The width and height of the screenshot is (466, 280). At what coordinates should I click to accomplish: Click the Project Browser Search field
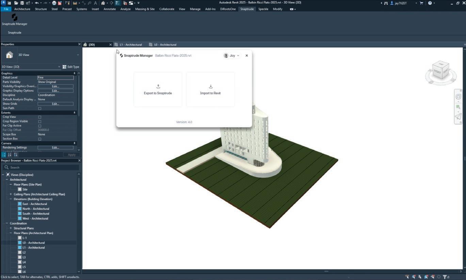(41, 167)
